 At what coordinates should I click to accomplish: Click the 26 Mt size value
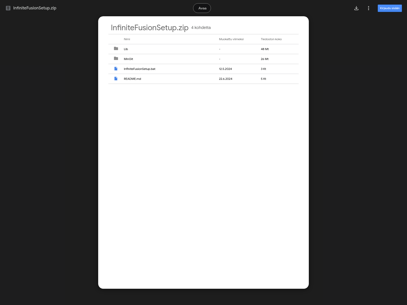click(x=265, y=59)
